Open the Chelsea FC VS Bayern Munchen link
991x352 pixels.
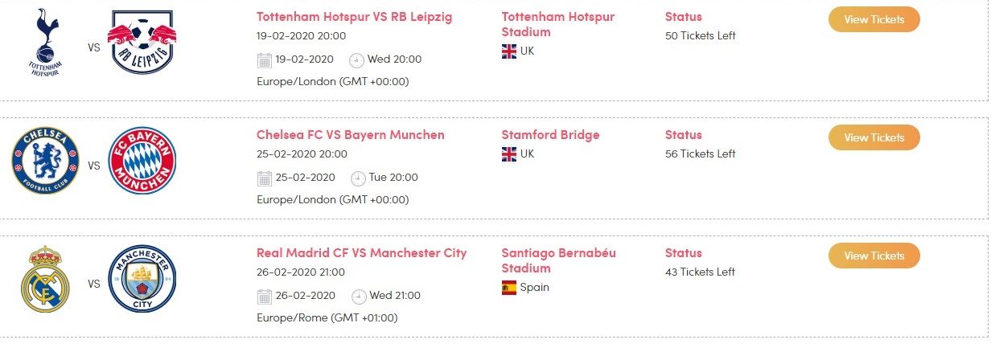(350, 135)
